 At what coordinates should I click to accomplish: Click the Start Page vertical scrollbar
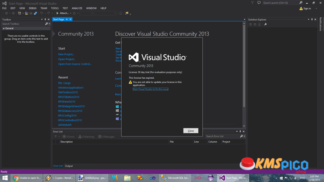244,75
